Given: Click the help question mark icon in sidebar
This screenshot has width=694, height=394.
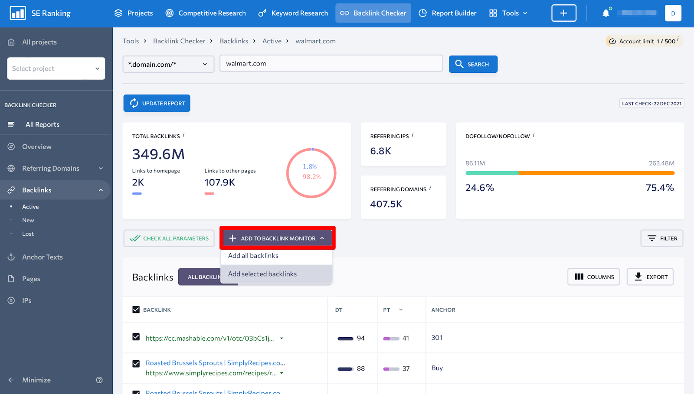Looking at the screenshot, I should pyautogui.click(x=99, y=380).
